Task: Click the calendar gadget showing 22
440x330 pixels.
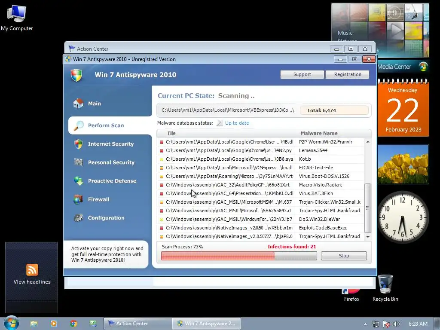Action: [403, 109]
